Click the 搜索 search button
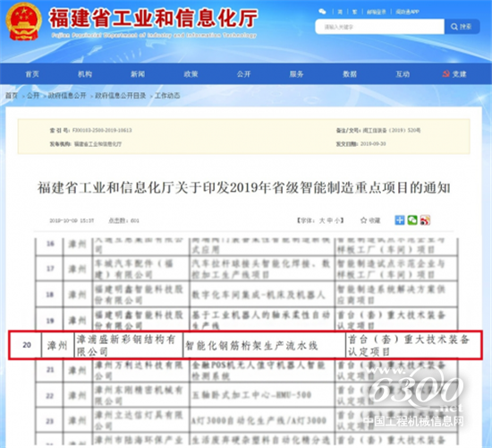Screen dimensions: 492x448 (462, 27)
